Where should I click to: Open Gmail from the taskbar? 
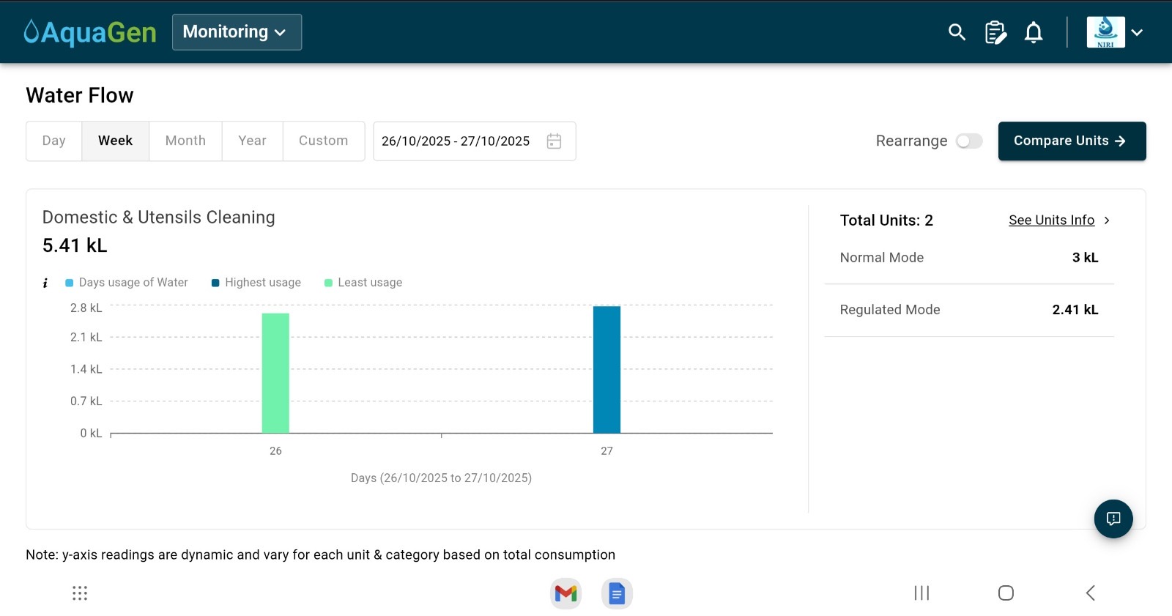[x=565, y=593]
